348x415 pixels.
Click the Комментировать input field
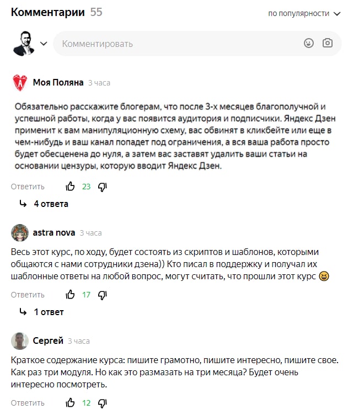pos(176,44)
